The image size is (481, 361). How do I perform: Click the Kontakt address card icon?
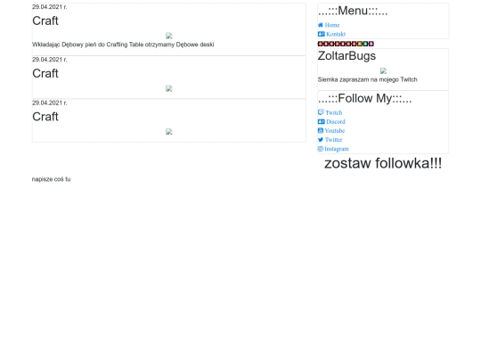click(x=322, y=34)
